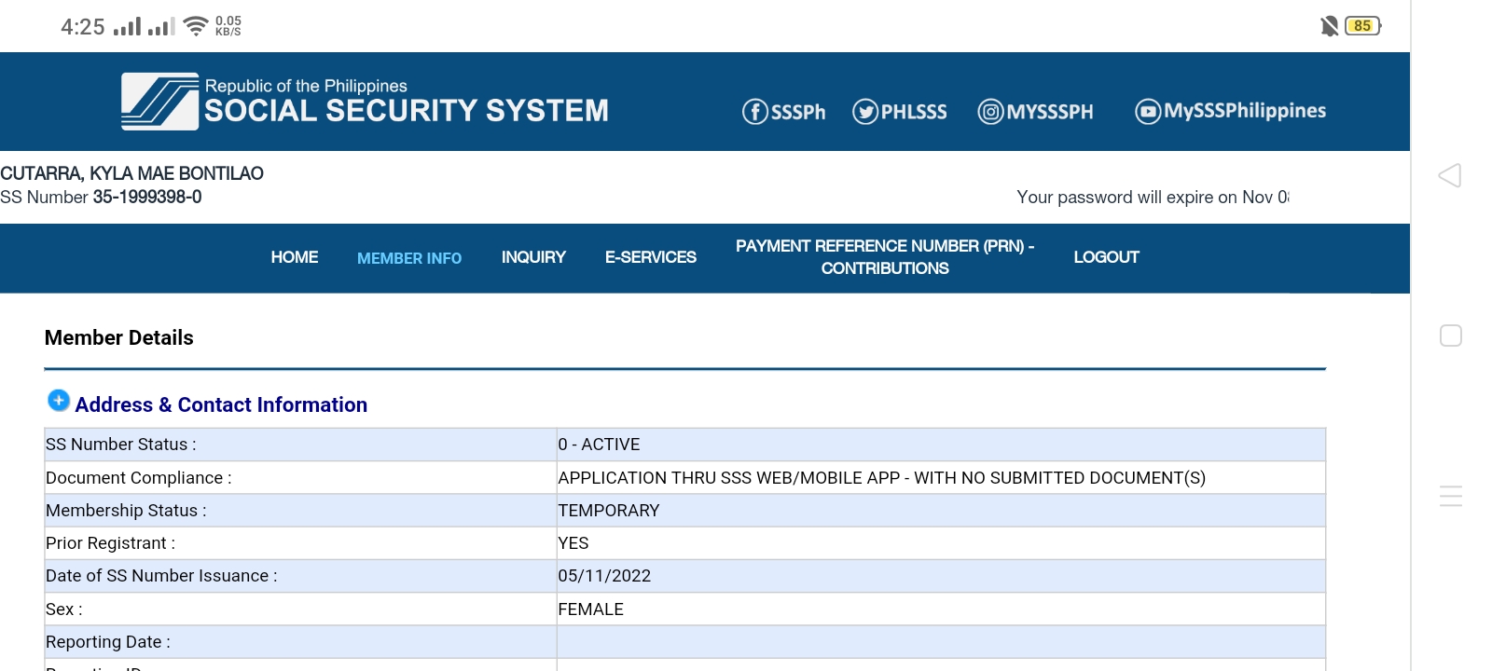This screenshot has height=671, width=1492.
Task: Open the E-SERVICES menu
Action: point(651,257)
